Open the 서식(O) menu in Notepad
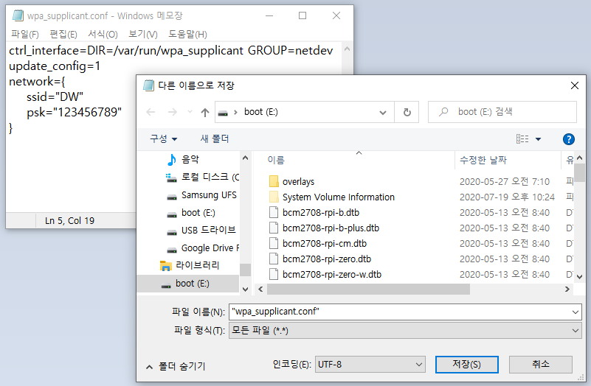This screenshot has height=386, width=591. coord(103,34)
